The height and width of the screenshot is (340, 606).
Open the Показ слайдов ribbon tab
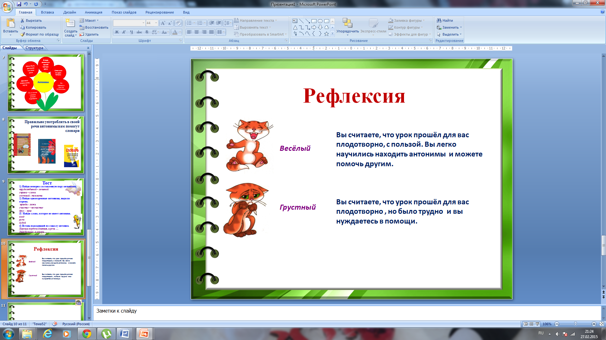(124, 12)
